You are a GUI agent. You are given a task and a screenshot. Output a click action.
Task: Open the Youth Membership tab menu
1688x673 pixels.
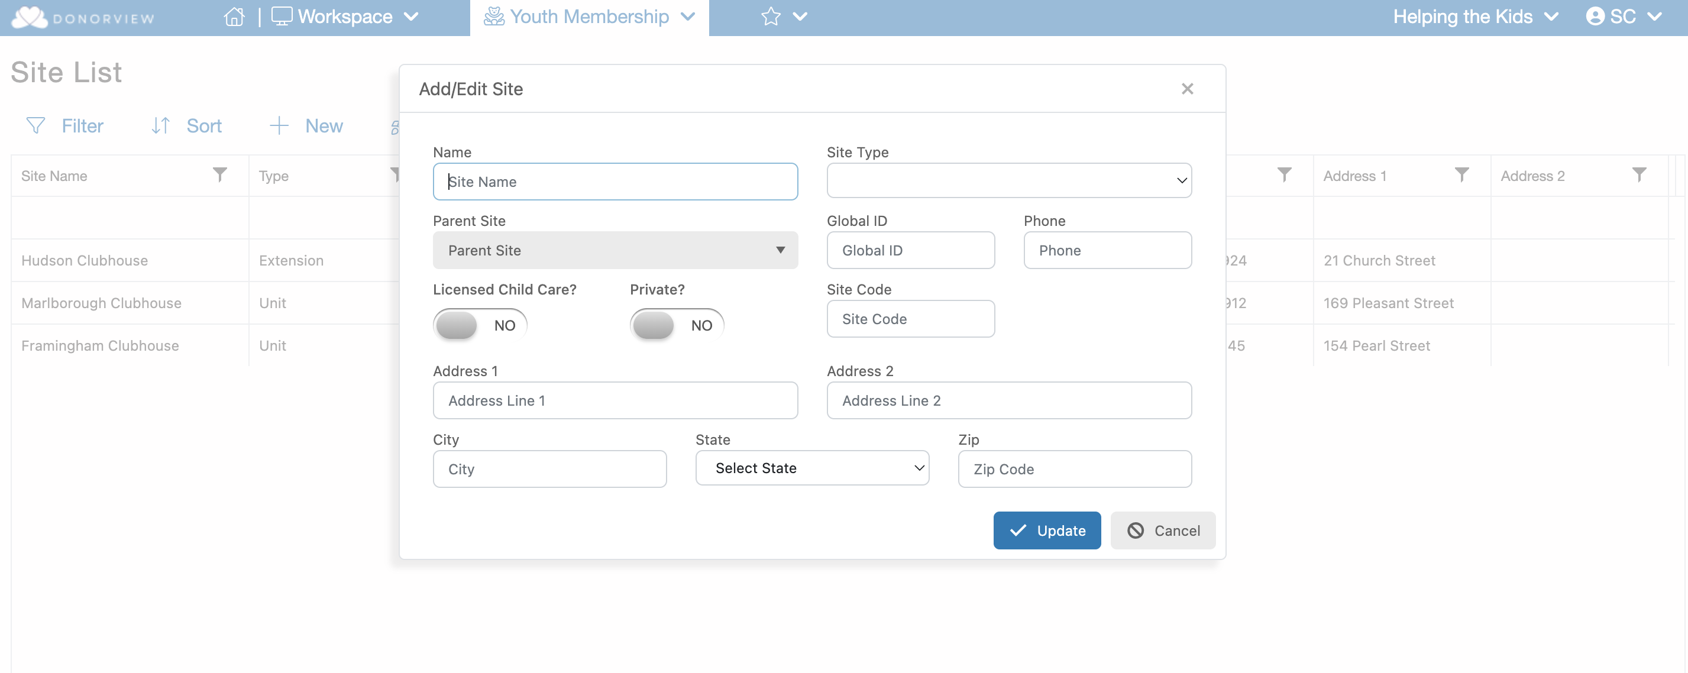[x=589, y=17]
